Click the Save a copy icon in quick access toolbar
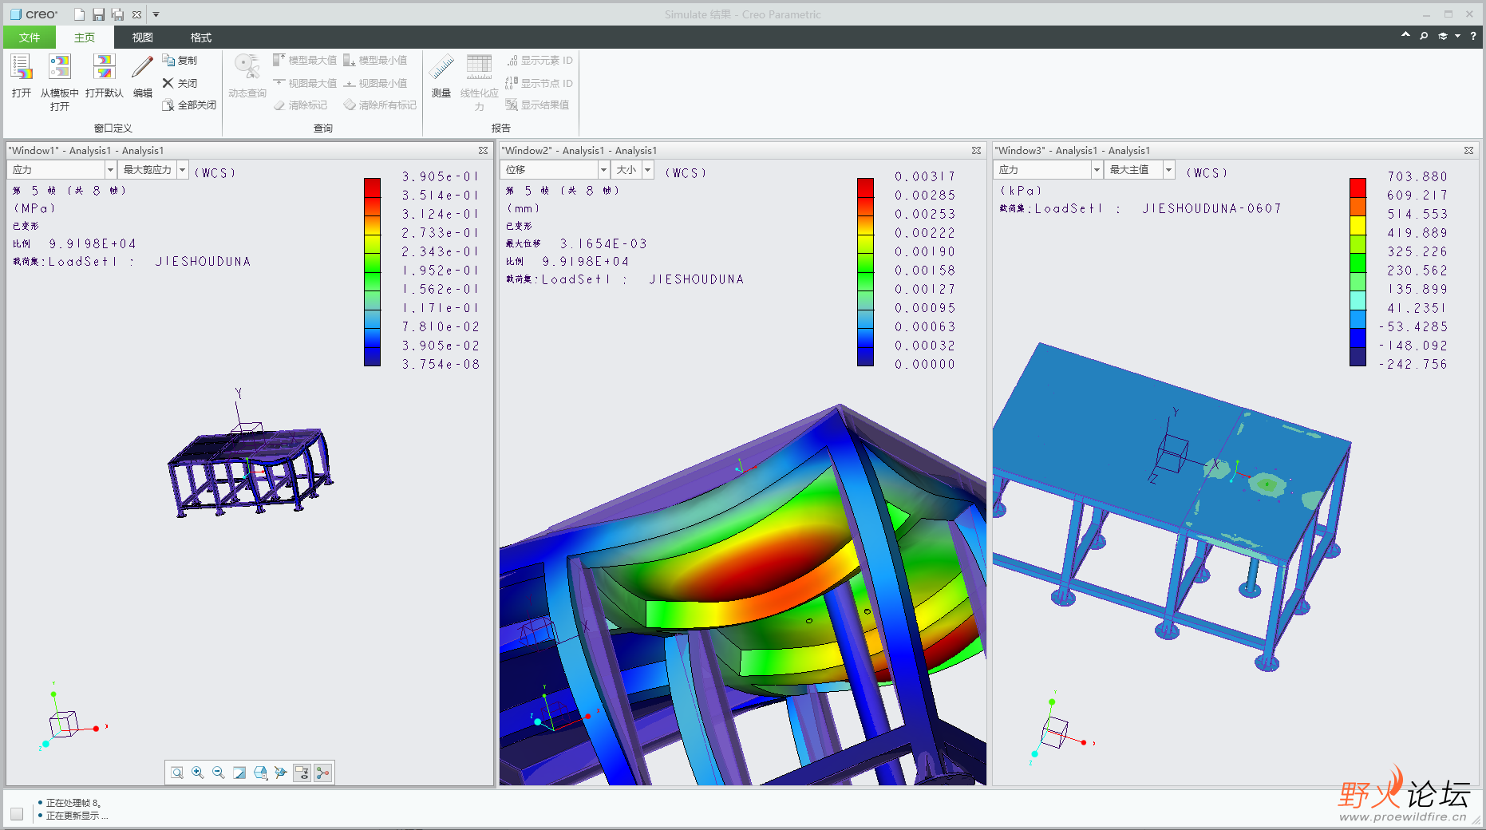The height and width of the screenshot is (830, 1486). click(x=117, y=14)
